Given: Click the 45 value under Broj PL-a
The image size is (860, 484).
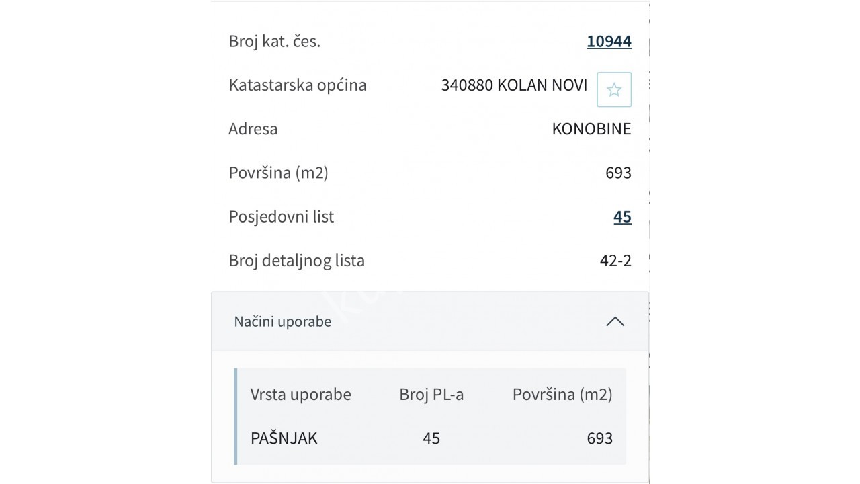Looking at the screenshot, I should (431, 438).
